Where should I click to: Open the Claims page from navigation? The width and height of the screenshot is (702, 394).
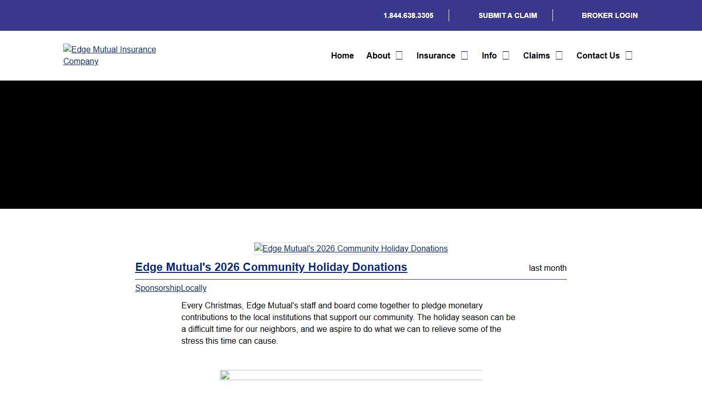[x=536, y=55]
